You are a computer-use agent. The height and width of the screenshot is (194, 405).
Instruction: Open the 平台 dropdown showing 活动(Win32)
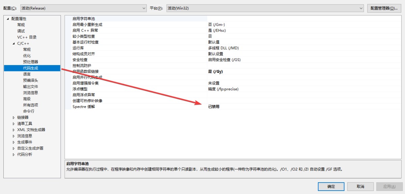tap(265, 8)
